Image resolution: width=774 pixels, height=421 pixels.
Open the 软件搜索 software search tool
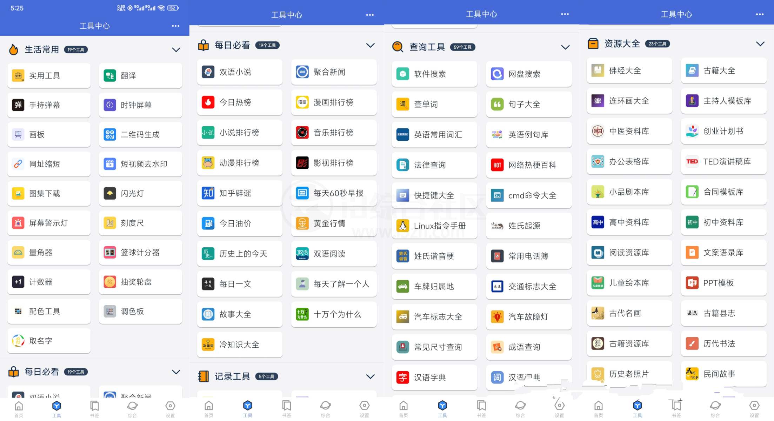click(434, 74)
